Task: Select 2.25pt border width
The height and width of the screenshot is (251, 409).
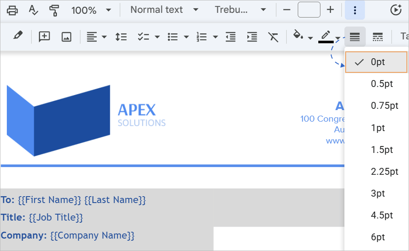Action: tap(376, 172)
